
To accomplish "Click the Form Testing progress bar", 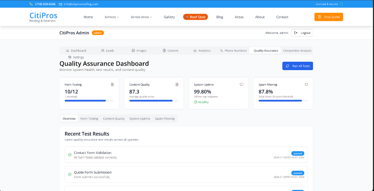I will (89, 101).
